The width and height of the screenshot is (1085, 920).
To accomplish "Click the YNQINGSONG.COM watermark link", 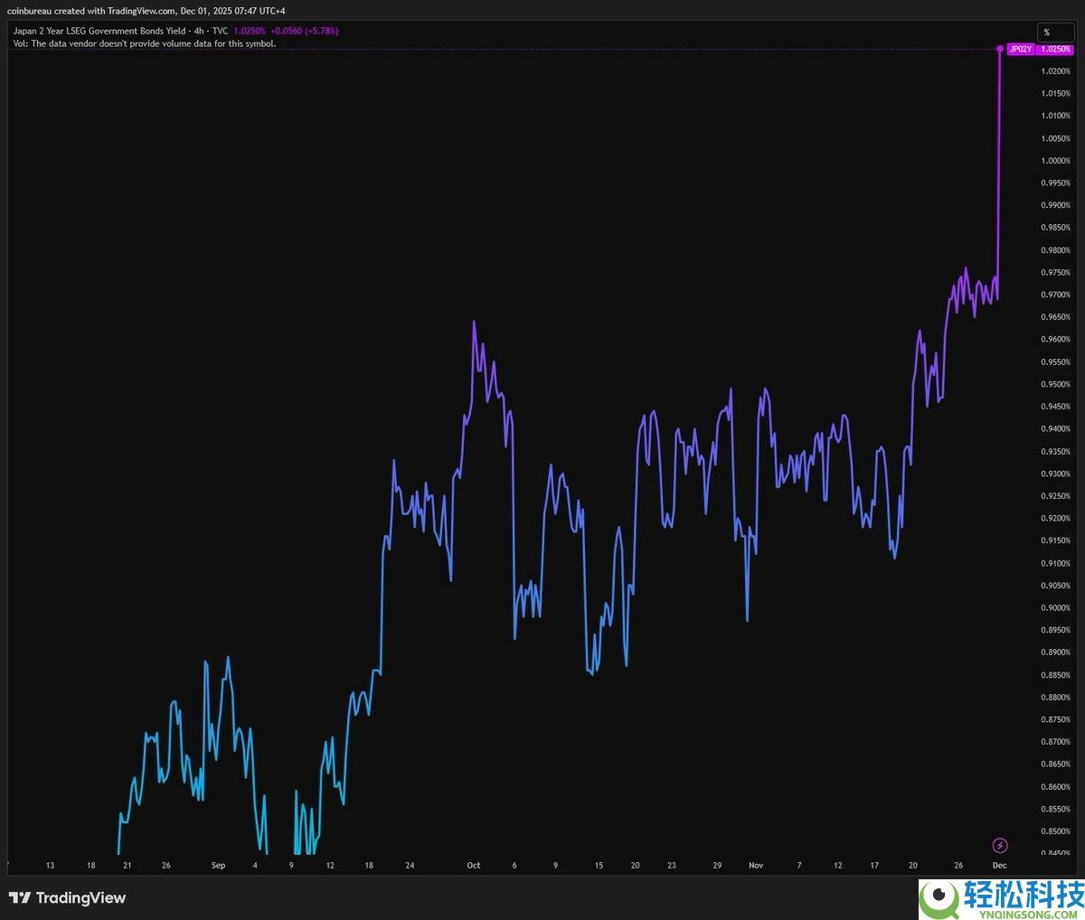I will tap(1024, 911).
